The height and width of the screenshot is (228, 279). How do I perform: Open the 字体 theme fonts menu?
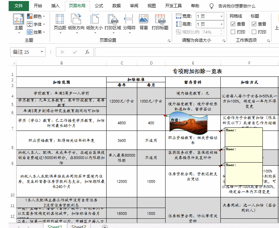36,24
